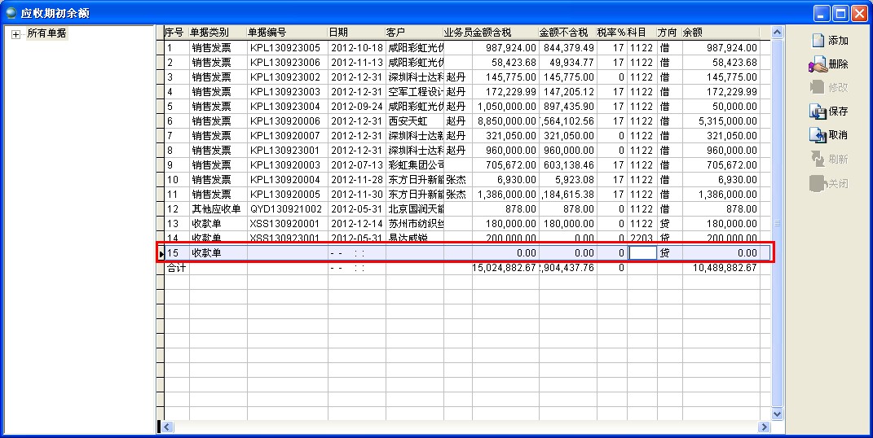Image resolution: width=873 pixels, height=438 pixels.
Task: Click the greyed 刷新 (Refresh) icon
Action: pyautogui.click(x=818, y=160)
